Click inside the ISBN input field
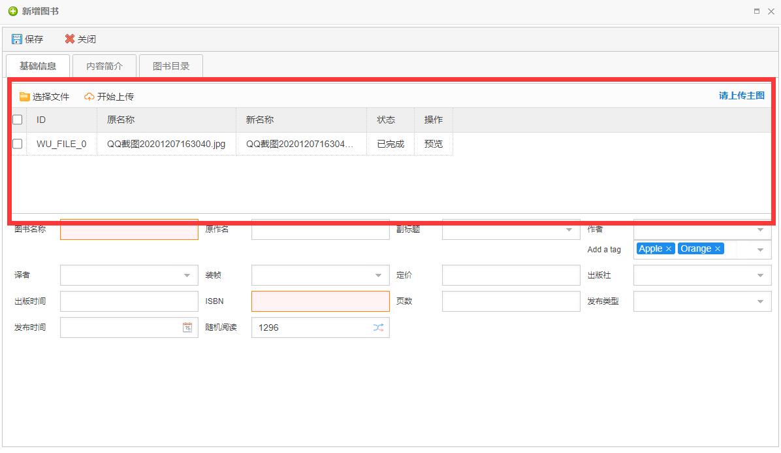Image resolution: width=781 pixels, height=453 pixels. pyautogui.click(x=320, y=301)
